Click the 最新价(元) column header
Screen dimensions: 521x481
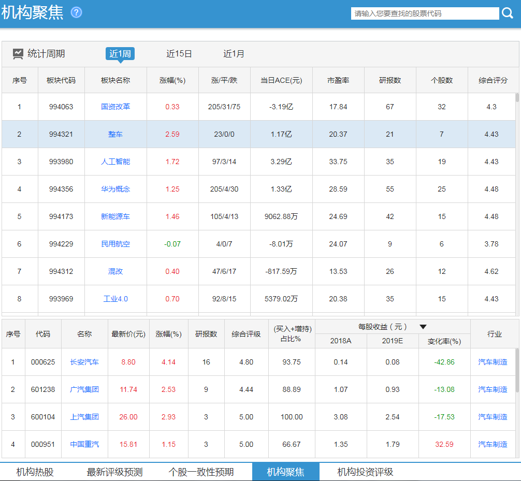[128, 334]
